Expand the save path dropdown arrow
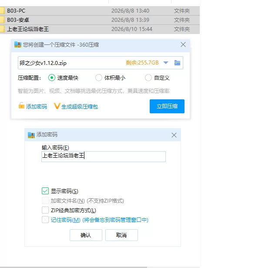This screenshot has width=255, height=268. [166, 63]
